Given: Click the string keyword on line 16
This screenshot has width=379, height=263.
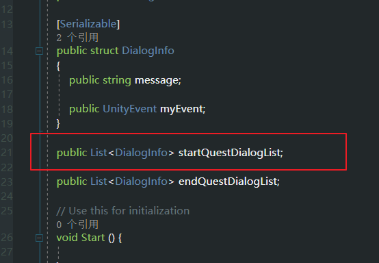Looking at the screenshot, I should (x=117, y=80).
